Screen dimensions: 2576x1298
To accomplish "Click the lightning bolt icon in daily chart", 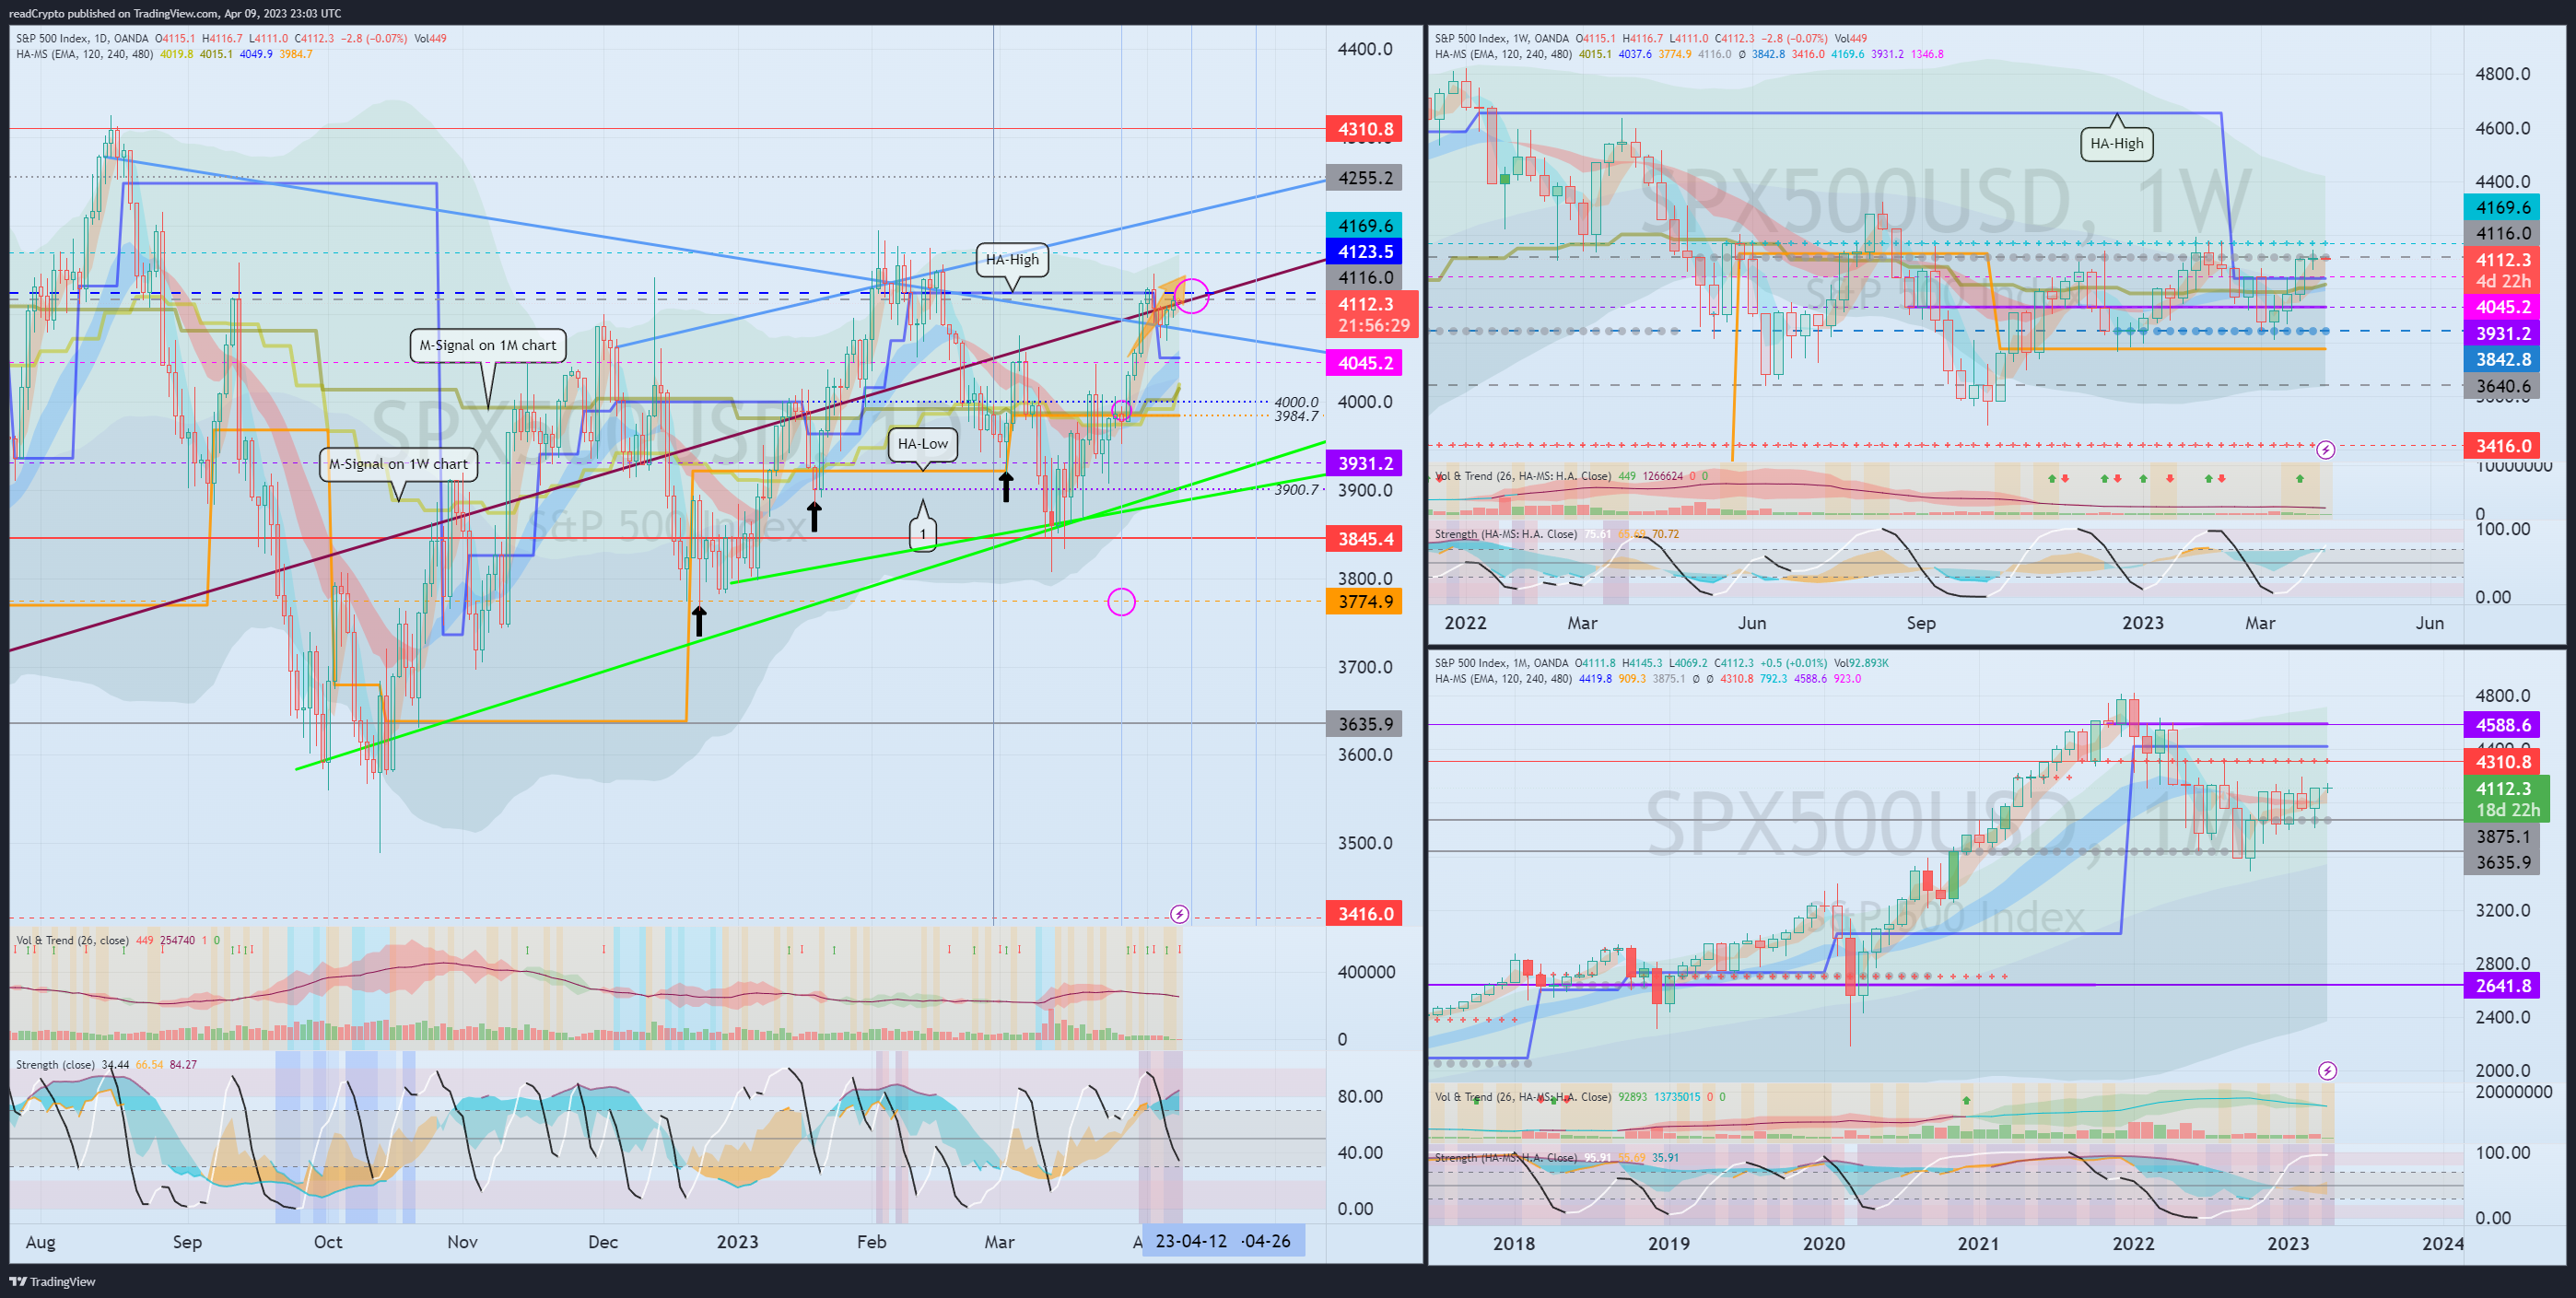I will (x=1179, y=914).
